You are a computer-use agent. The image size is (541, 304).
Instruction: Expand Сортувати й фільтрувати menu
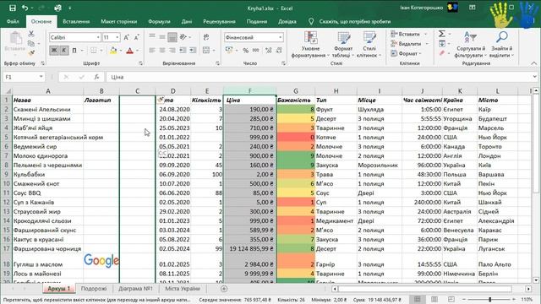(471, 44)
